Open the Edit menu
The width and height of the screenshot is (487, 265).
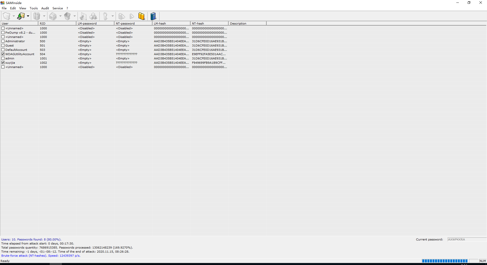click(x=13, y=8)
